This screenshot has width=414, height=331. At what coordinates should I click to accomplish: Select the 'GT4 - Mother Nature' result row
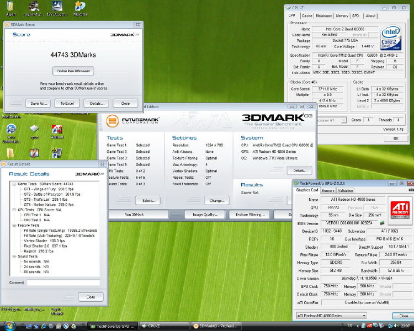pos(49,205)
